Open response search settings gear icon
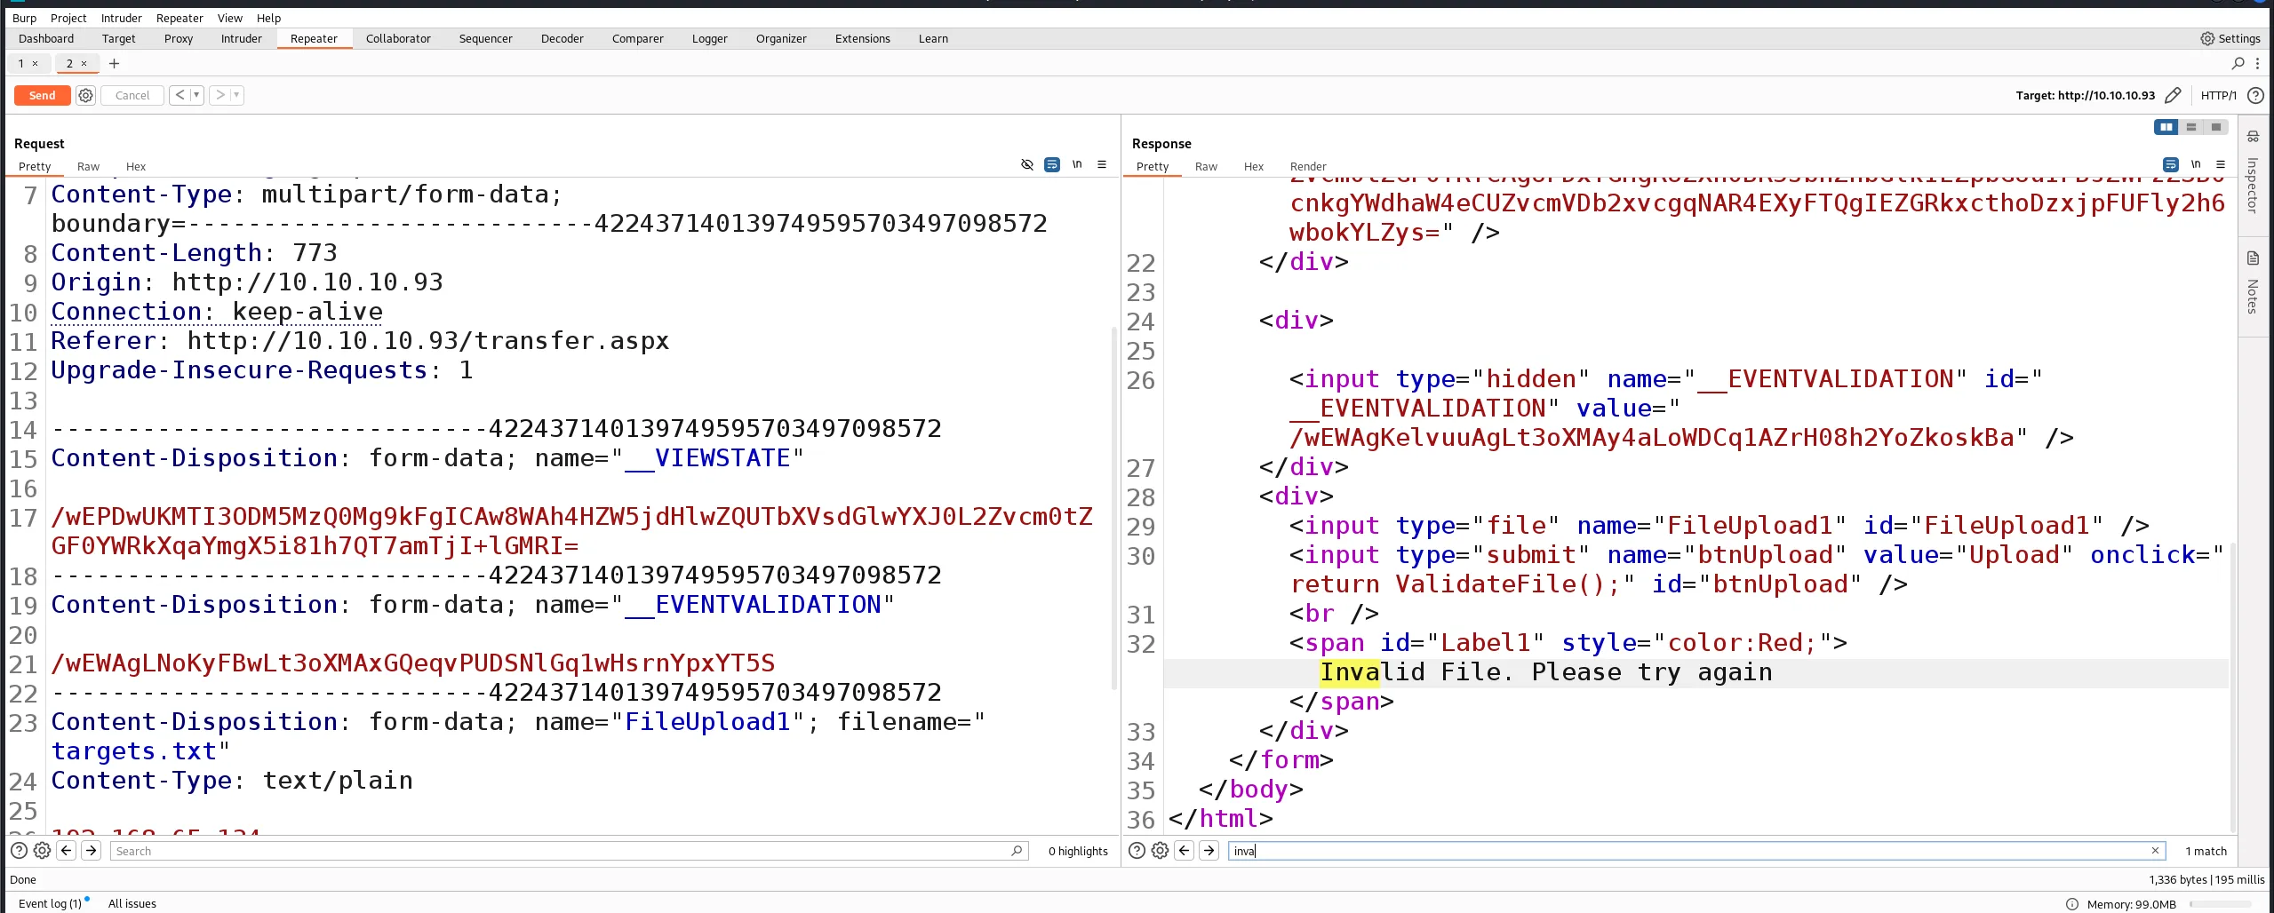This screenshot has height=913, width=2274. pos(1160,851)
